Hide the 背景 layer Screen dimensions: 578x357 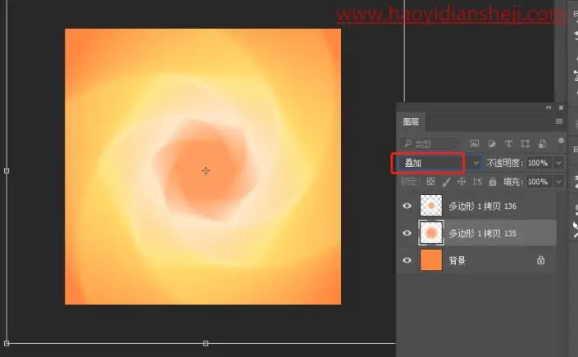coord(407,260)
